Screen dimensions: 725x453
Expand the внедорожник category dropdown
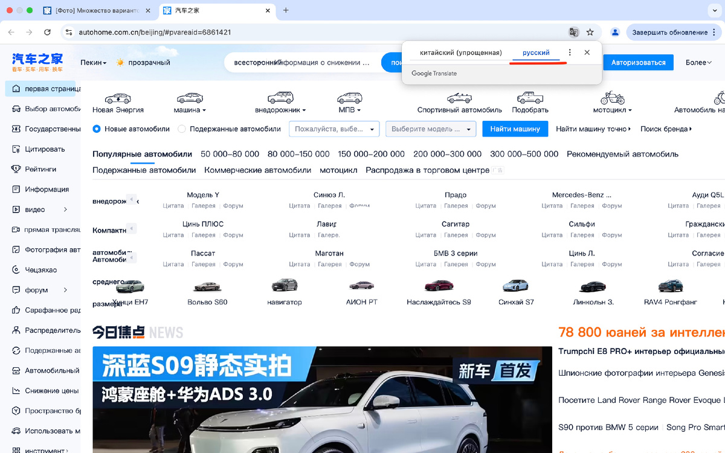(280, 110)
